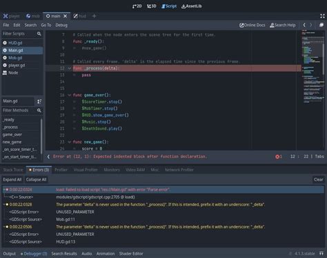Screen dimensions: 327x258
Task: Toggle alphabetical sorting of methods
Action: [x=39, y=101]
